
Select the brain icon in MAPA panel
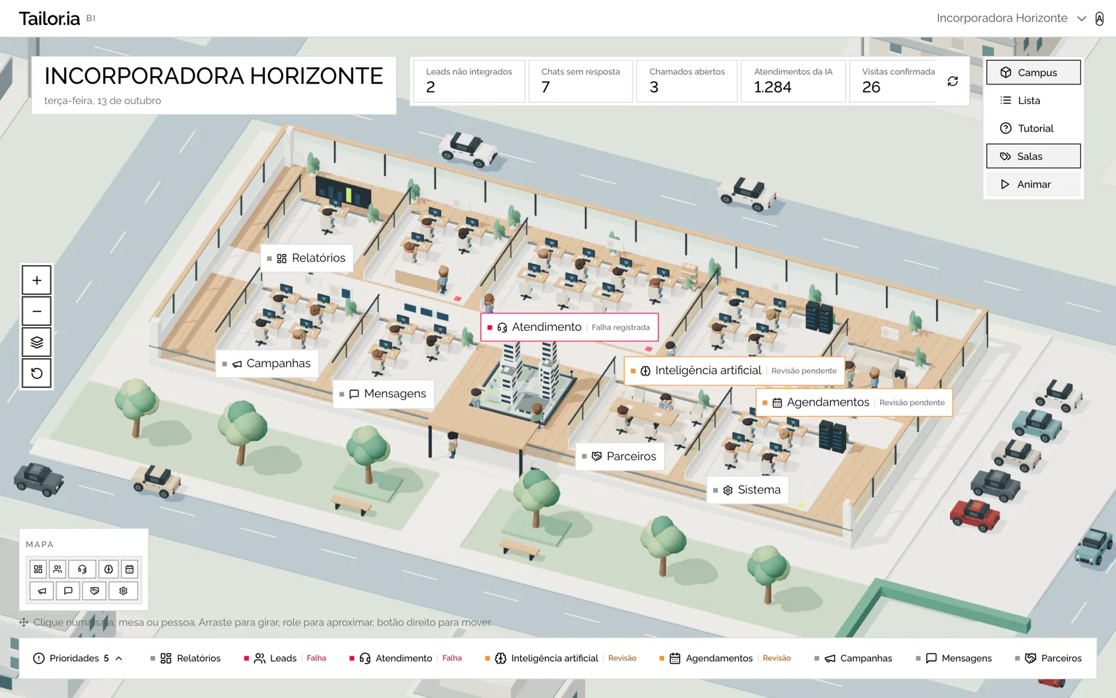[109, 569]
